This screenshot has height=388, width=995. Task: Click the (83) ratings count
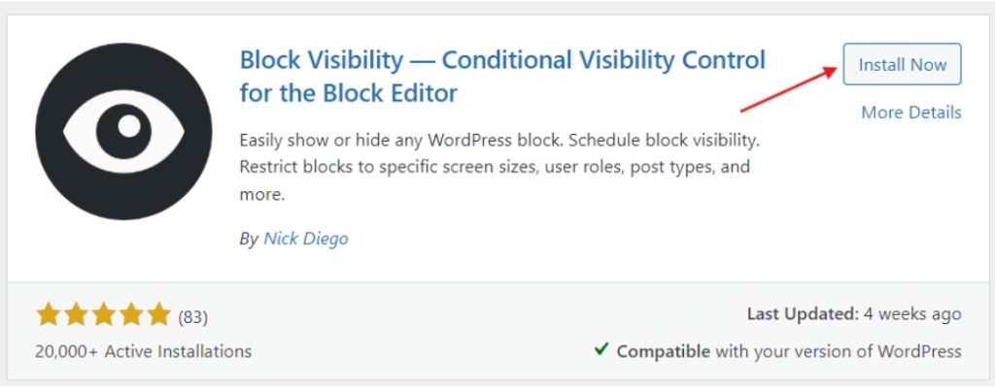192,316
